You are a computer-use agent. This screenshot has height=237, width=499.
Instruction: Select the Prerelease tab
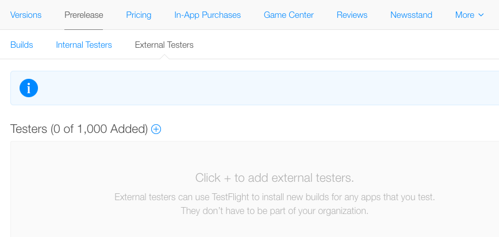[x=84, y=15]
